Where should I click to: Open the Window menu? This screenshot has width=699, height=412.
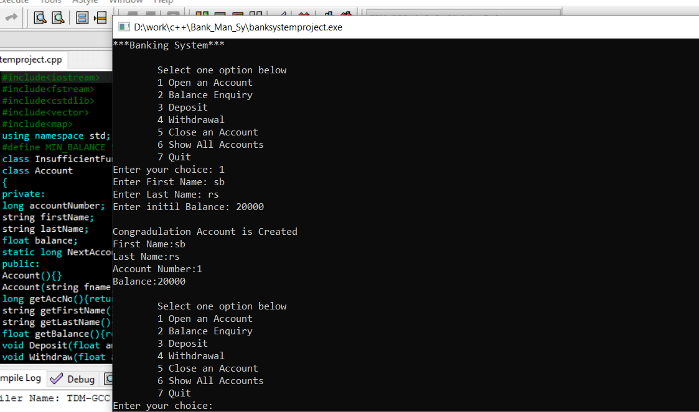126,2
